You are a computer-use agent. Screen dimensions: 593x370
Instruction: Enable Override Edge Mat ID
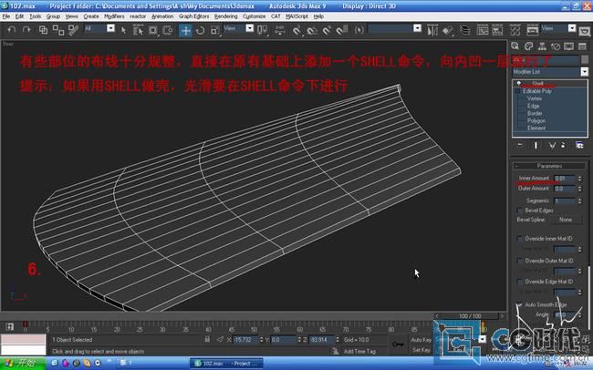(520, 282)
